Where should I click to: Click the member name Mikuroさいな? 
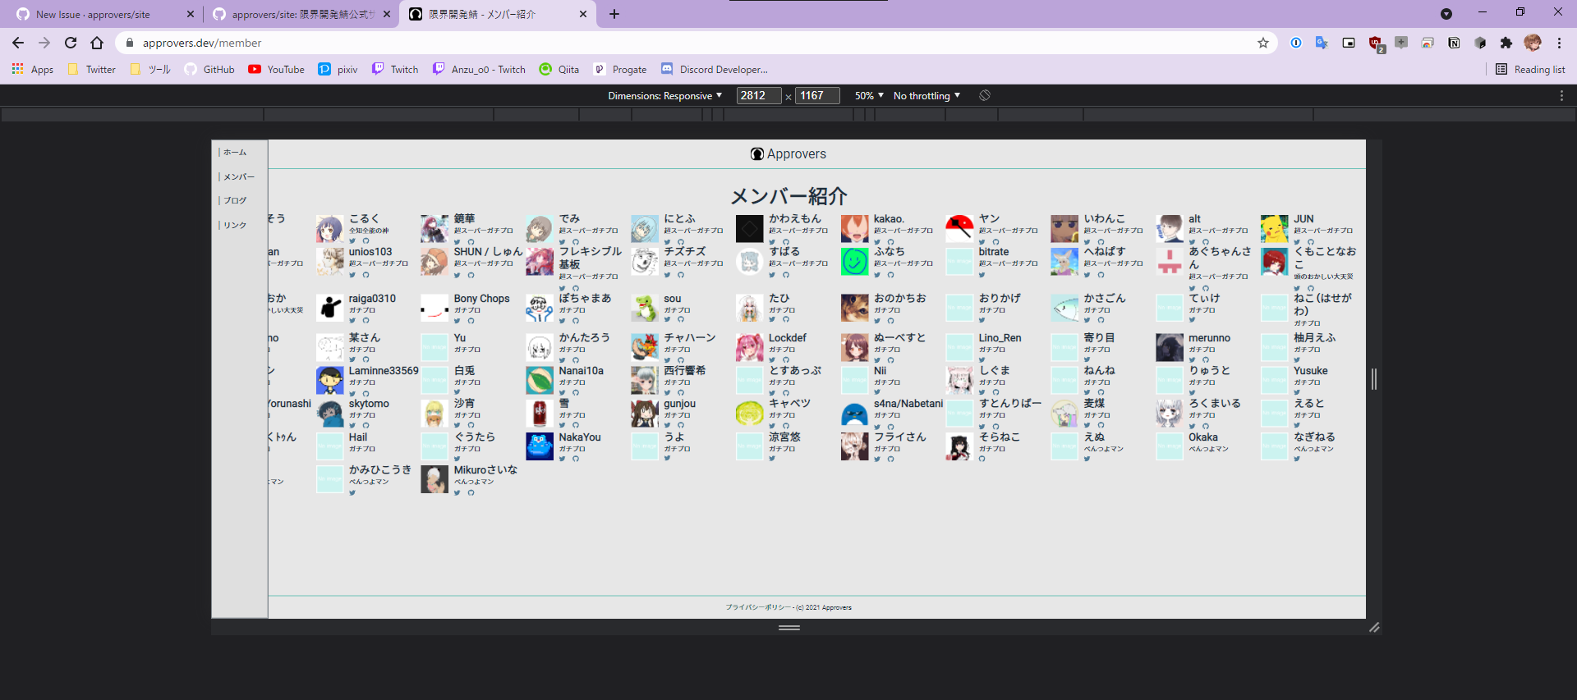coord(485,470)
